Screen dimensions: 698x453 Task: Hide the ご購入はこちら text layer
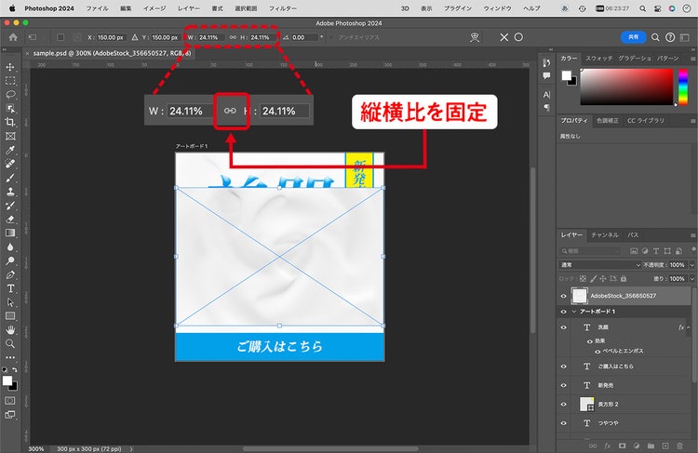(x=564, y=366)
